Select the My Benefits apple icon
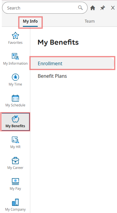 click(15, 119)
